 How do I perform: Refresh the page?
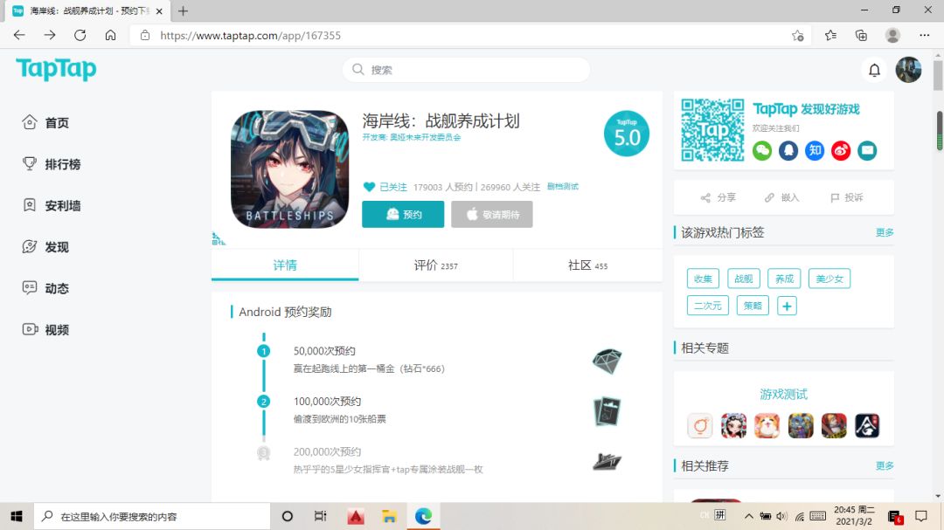click(x=80, y=36)
